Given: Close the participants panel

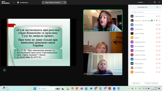Looking at the screenshot, I should [160, 7].
